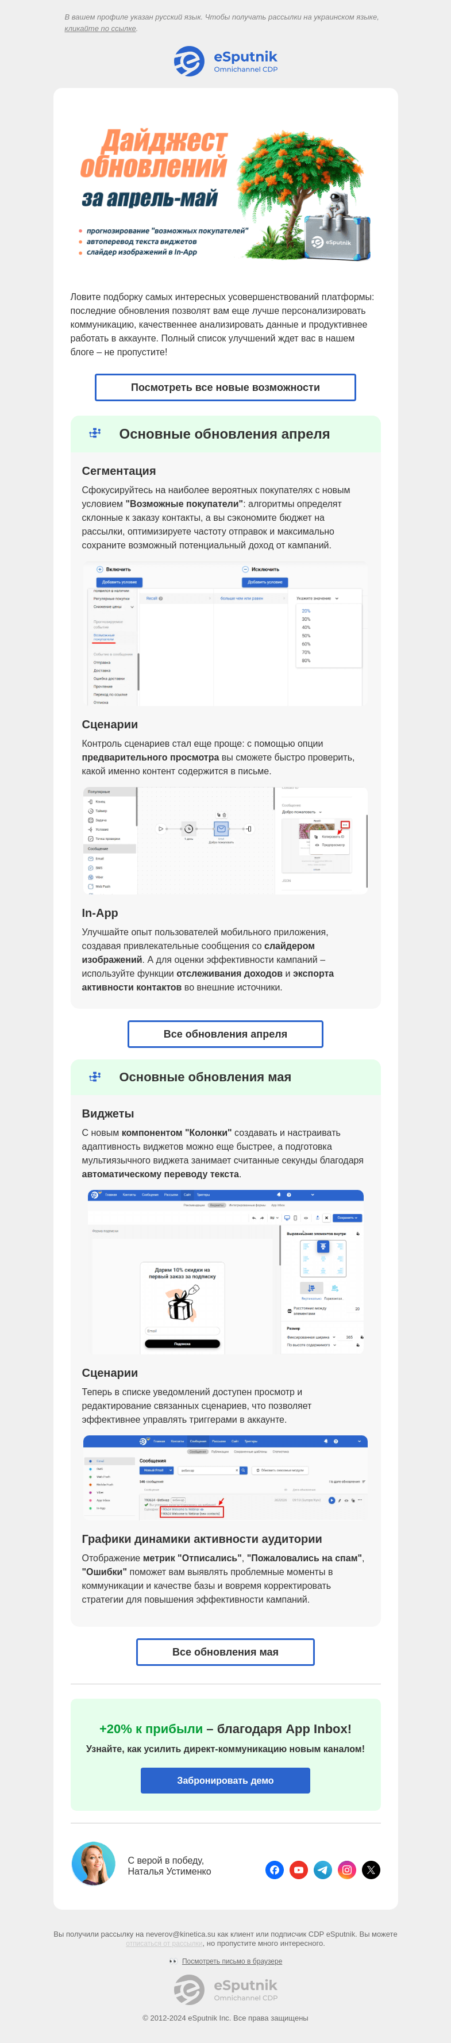Screen dimensions: 451x2043
Task: Click the eSputnik logo at the top
Action: pos(226,61)
